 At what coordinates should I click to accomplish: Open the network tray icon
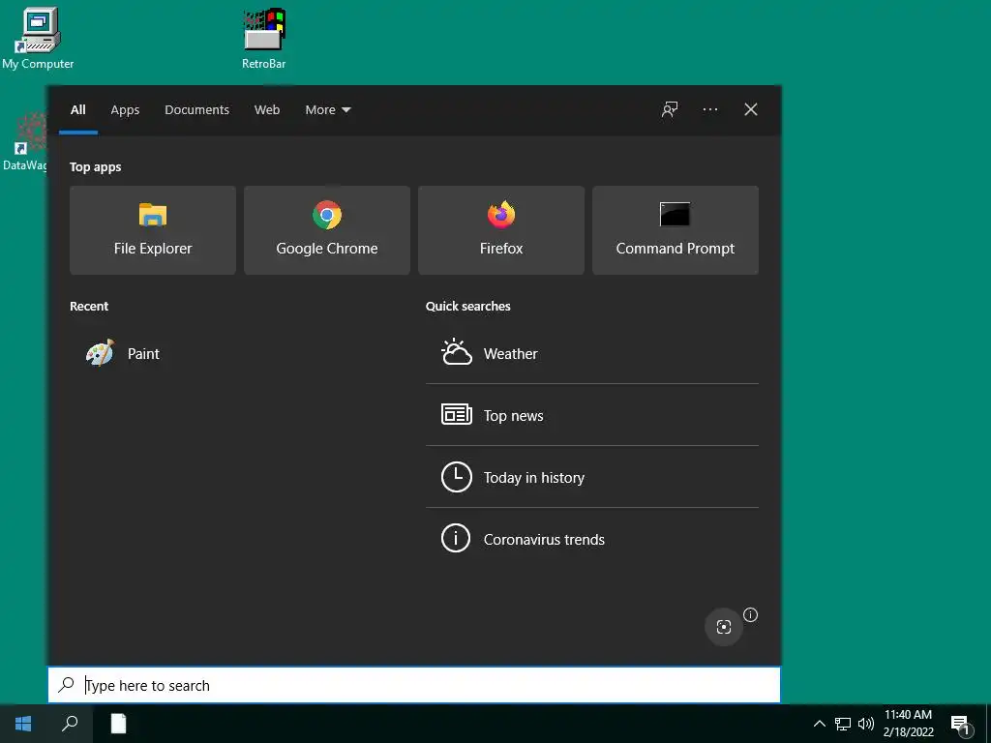843,724
